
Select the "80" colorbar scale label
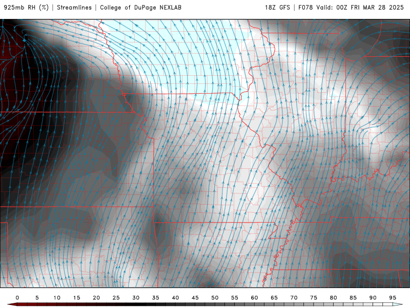[333, 298]
